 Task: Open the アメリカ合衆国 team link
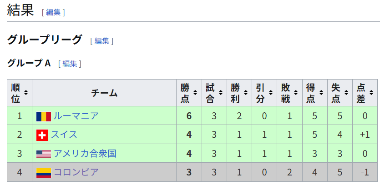(x=85, y=154)
